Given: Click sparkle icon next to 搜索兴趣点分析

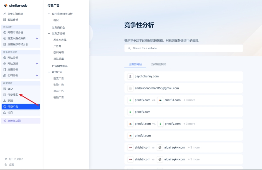Looking at the screenshot, I should [x=37, y=39].
